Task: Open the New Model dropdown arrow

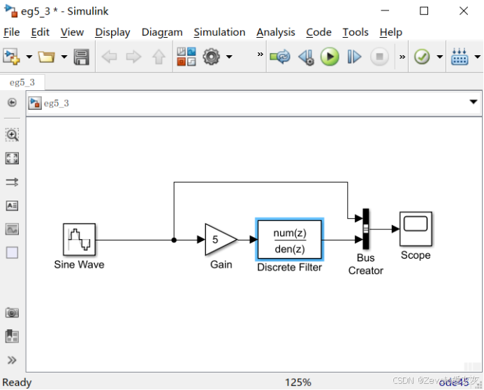Action: 29,57
